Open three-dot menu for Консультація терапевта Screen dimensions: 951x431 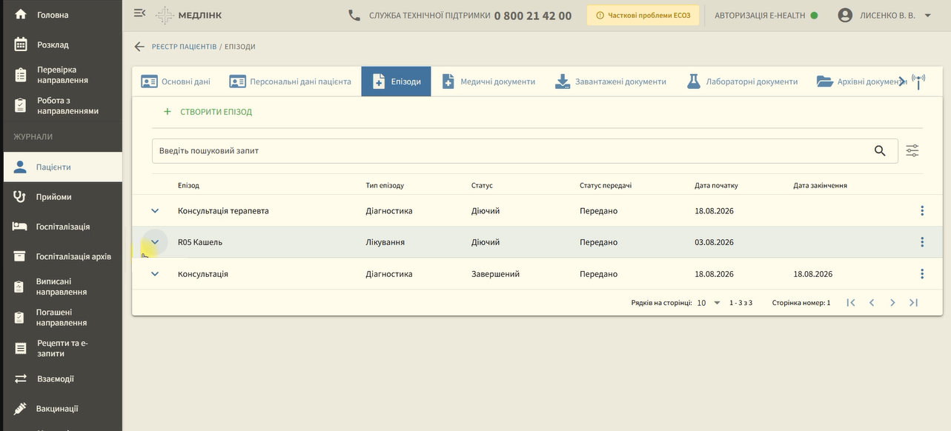tap(922, 211)
